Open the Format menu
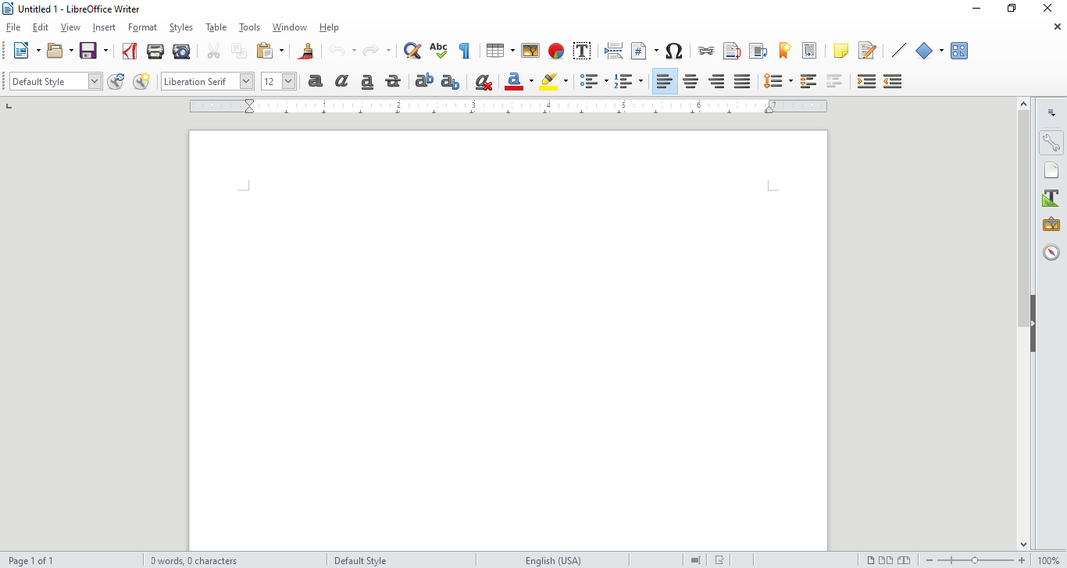Viewport: 1067px width, 568px height. click(x=142, y=27)
